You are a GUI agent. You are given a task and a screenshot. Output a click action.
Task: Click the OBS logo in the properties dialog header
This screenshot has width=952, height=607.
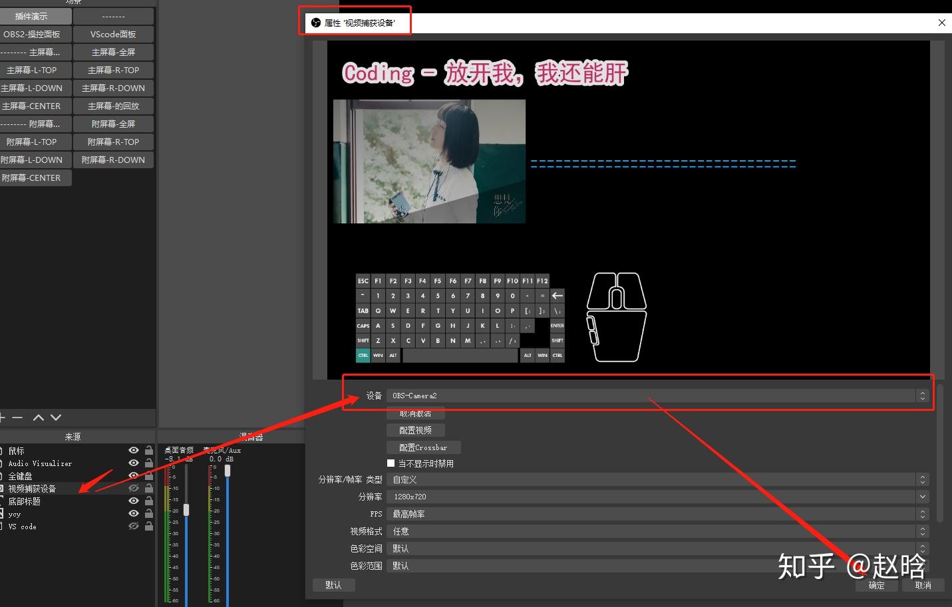tap(315, 22)
